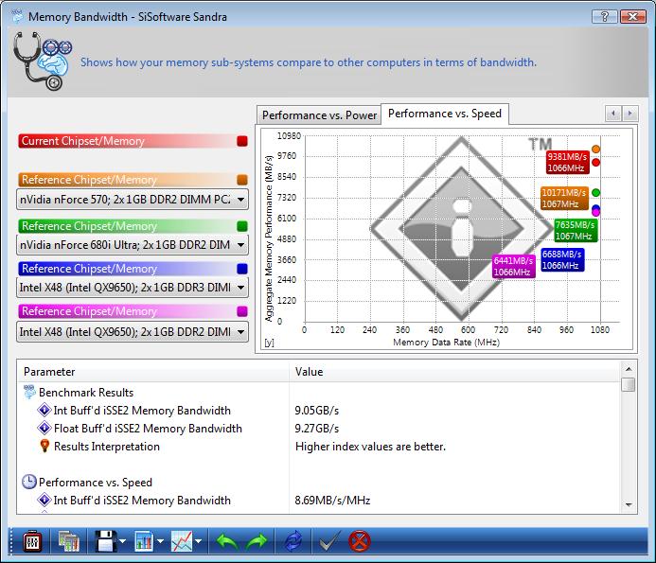
Task: Click the grey checkmark accept icon
Action: tap(329, 542)
